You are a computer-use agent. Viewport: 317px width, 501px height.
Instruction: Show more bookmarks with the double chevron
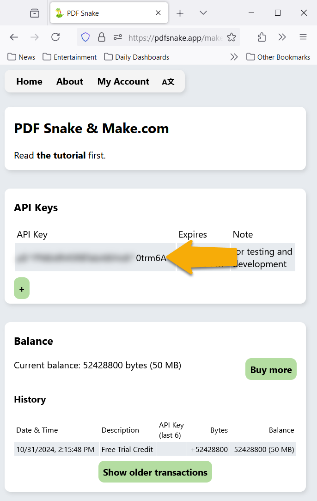pos(234,57)
